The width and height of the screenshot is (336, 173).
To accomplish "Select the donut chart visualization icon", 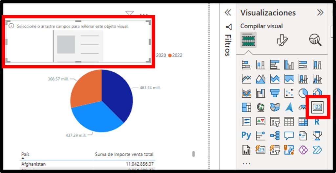I will tap(317, 93).
